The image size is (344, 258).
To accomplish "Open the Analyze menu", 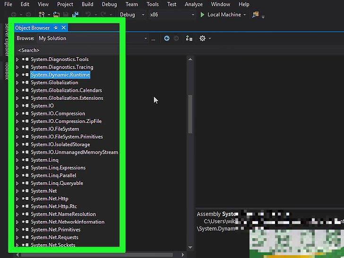I will click(x=193, y=4).
